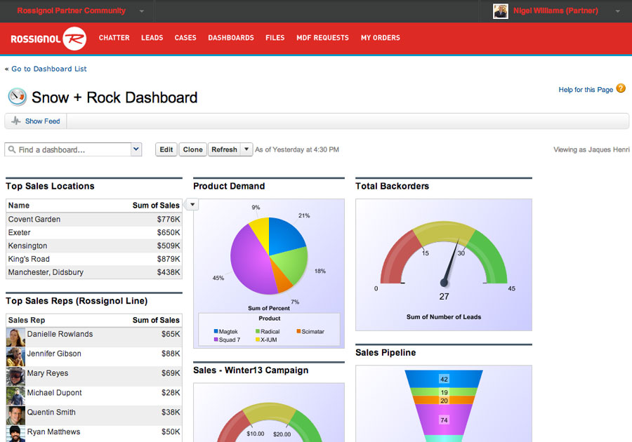Open the Refresh options dropdown arrow
This screenshot has width=632, height=442.
point(246,149)
